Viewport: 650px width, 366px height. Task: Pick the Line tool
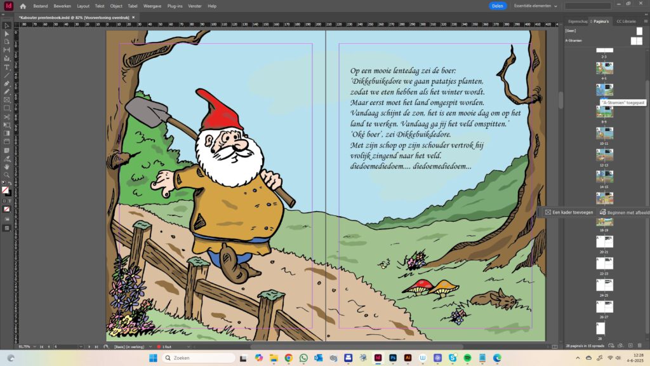6,76
